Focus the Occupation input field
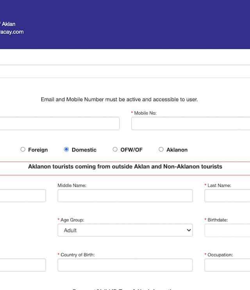 tap(227, 265)
